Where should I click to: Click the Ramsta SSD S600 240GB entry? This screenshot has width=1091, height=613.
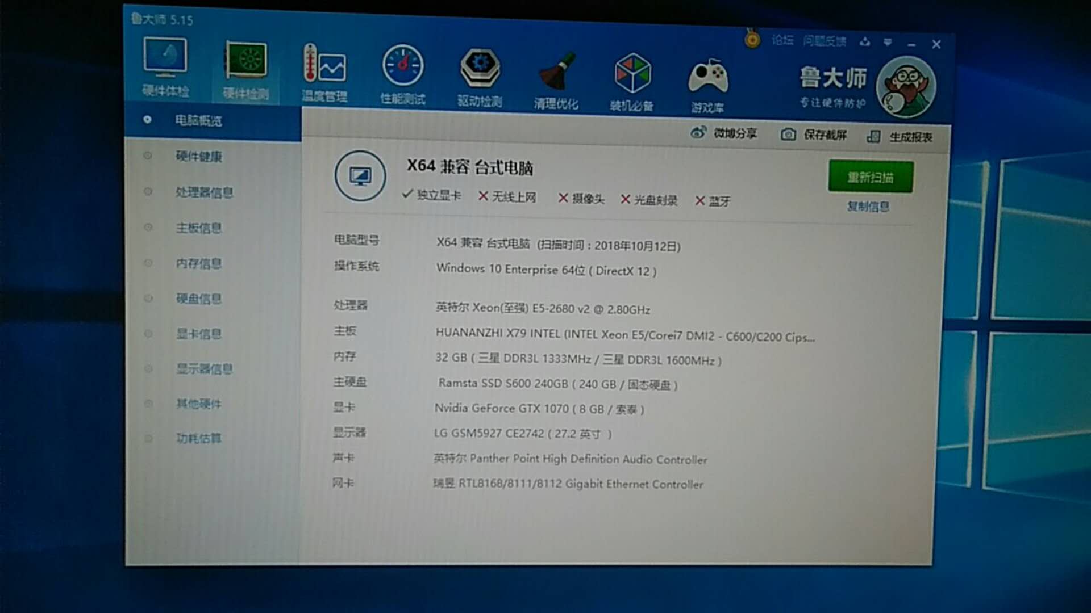click(x=557, y=384)
